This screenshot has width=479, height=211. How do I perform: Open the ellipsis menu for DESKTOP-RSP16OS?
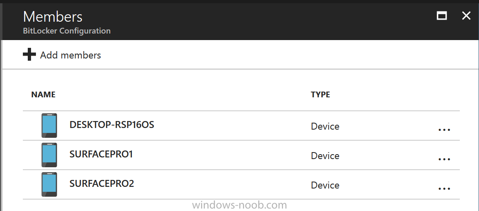(444, 130)
